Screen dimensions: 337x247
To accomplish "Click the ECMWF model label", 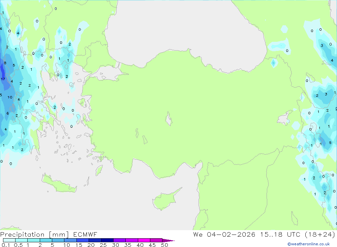I will tap(85, 235).
